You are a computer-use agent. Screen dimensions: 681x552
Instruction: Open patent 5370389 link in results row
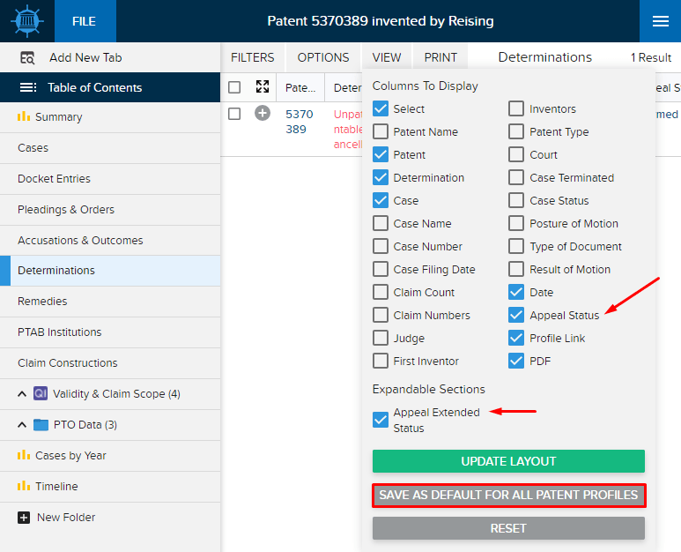300,122
